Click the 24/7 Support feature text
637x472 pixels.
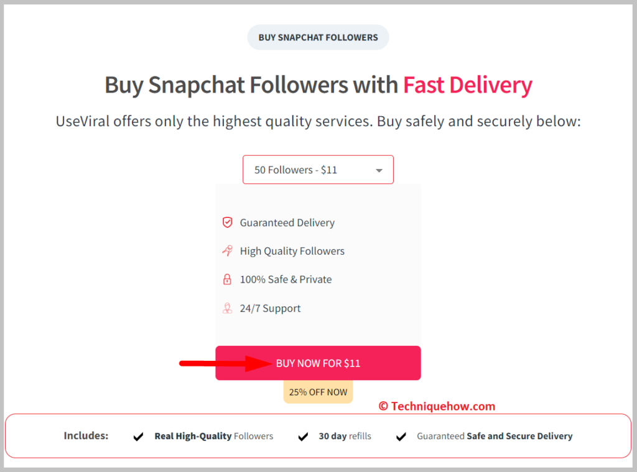[x=270, y=309]
